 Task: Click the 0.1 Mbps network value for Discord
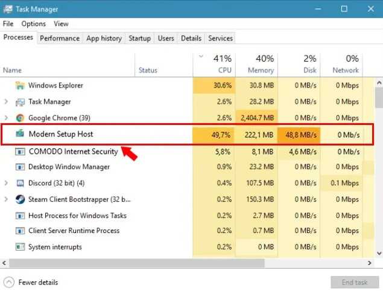pyautogui.click(x=344, y=183)
